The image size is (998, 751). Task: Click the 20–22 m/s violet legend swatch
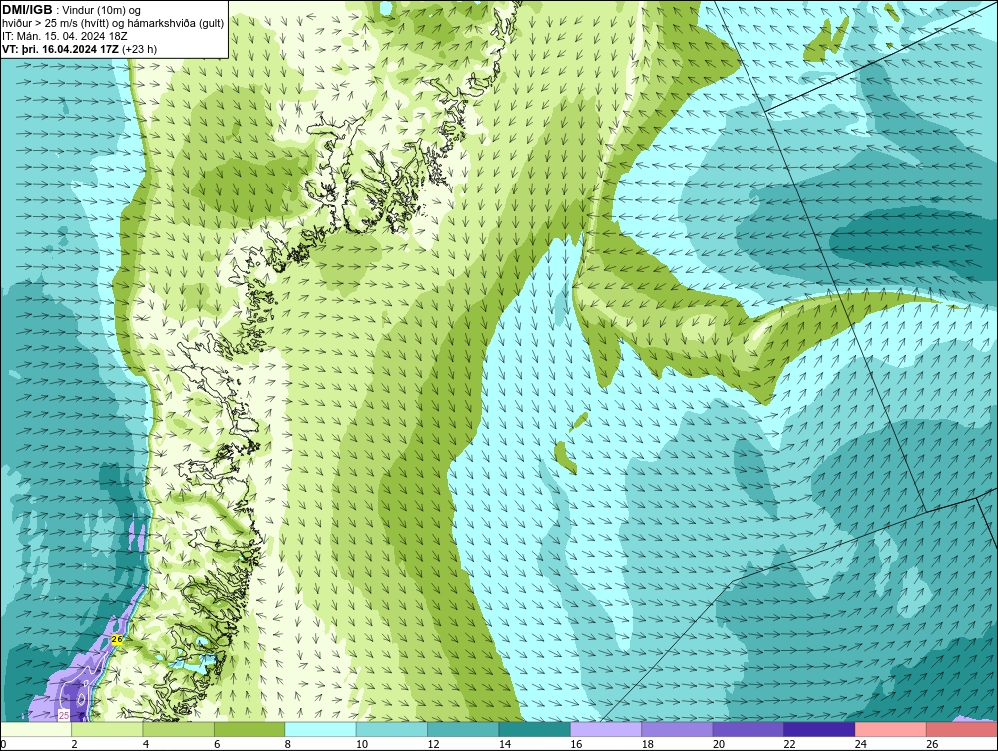point(748,729)
